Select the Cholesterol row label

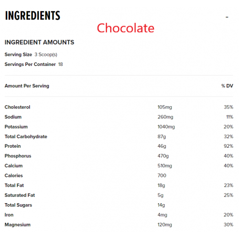click(17, 107)
